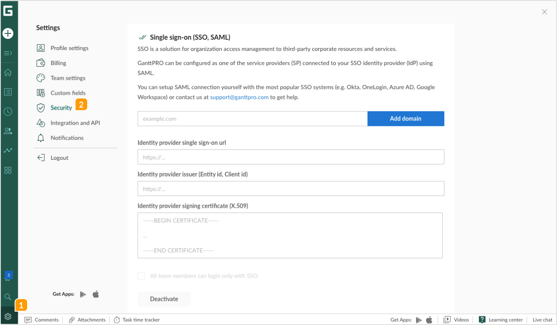Click the Billing wallet icon

click(x=40, y=63)
